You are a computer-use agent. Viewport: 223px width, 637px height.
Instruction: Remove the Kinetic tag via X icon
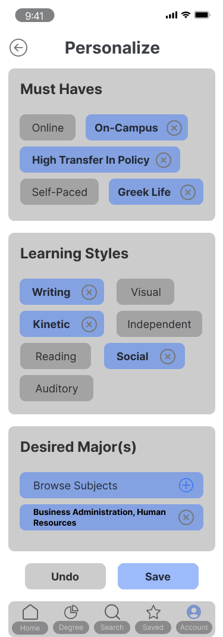point(89,324)
